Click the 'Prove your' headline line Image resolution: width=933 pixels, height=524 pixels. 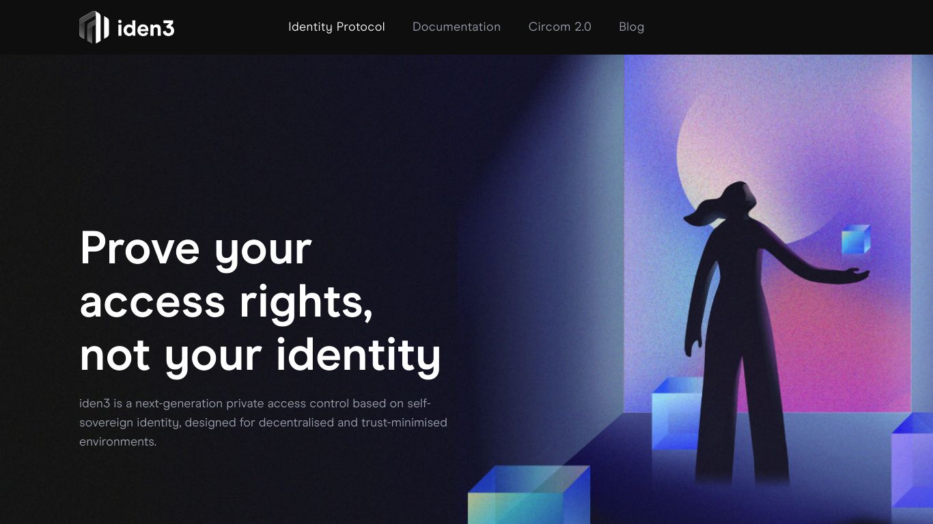[196, 249]
